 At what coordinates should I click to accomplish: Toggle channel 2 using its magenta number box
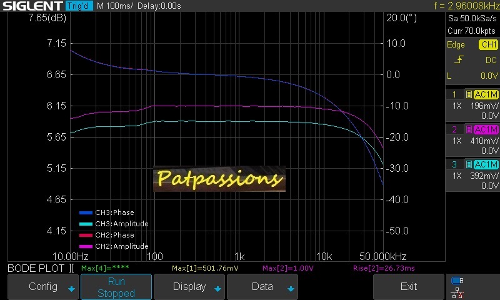pos(454,129)
